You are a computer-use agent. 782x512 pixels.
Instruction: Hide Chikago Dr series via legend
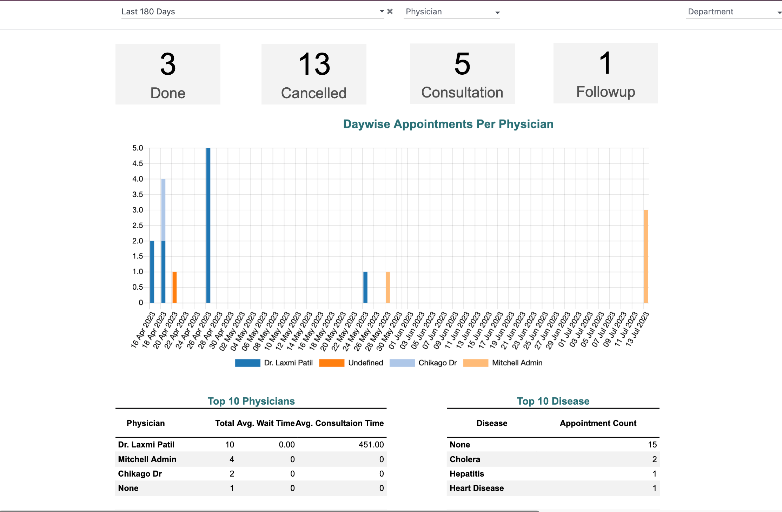click(402, 363)
